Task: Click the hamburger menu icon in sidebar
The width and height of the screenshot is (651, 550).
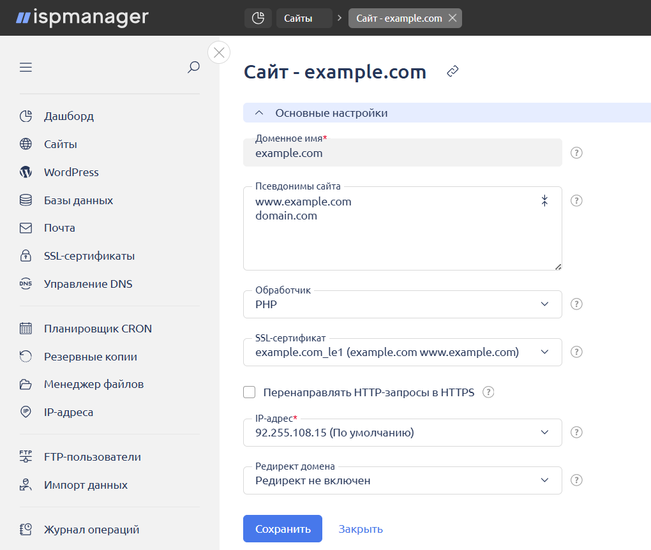Action: pos(26,68)
